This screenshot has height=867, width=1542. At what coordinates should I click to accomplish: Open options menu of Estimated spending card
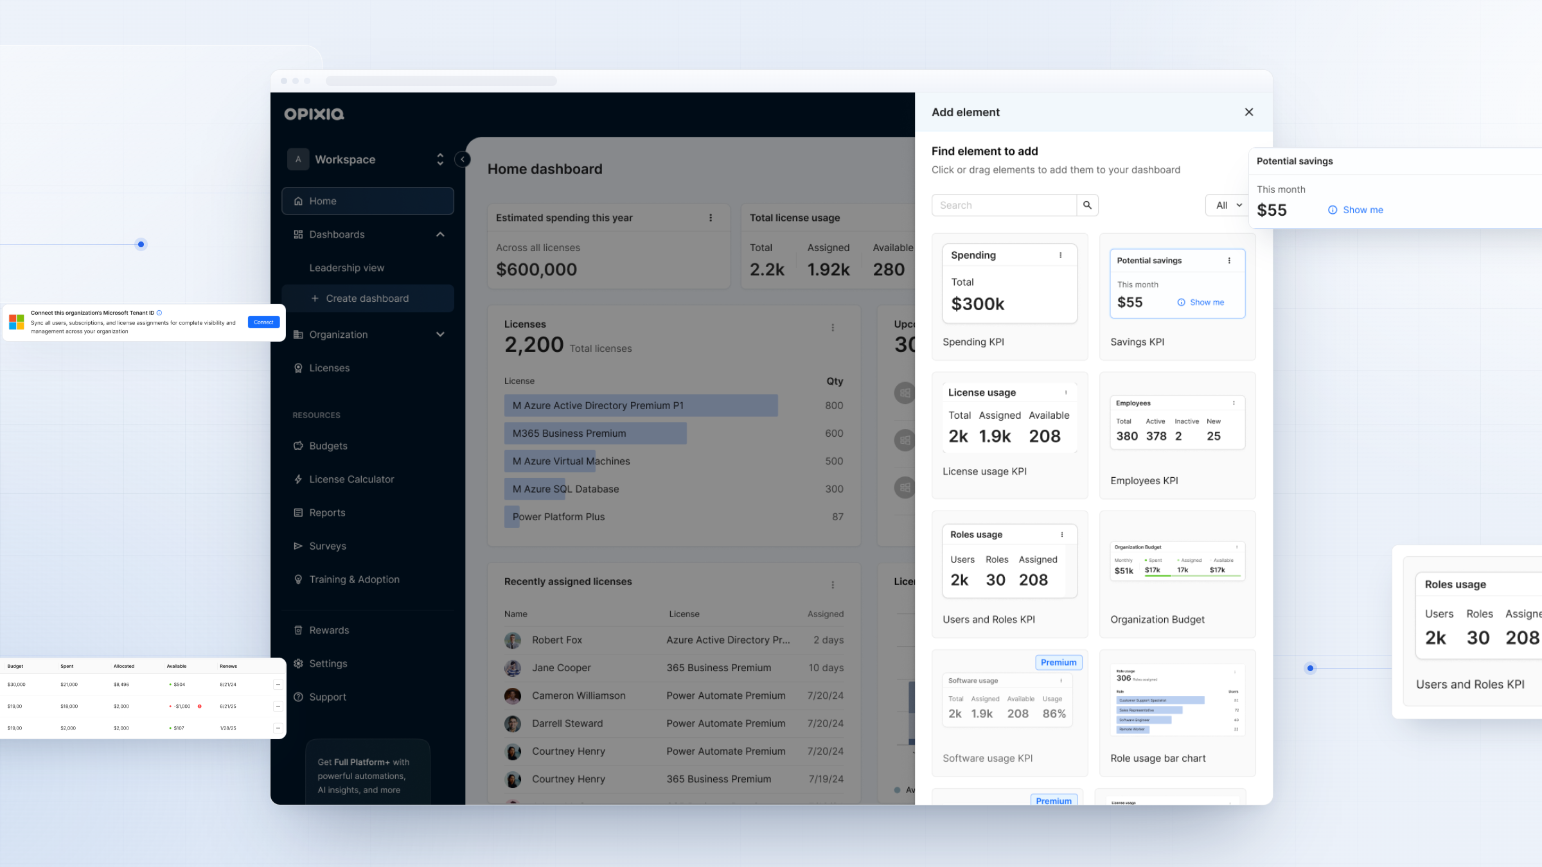[711, 218]
